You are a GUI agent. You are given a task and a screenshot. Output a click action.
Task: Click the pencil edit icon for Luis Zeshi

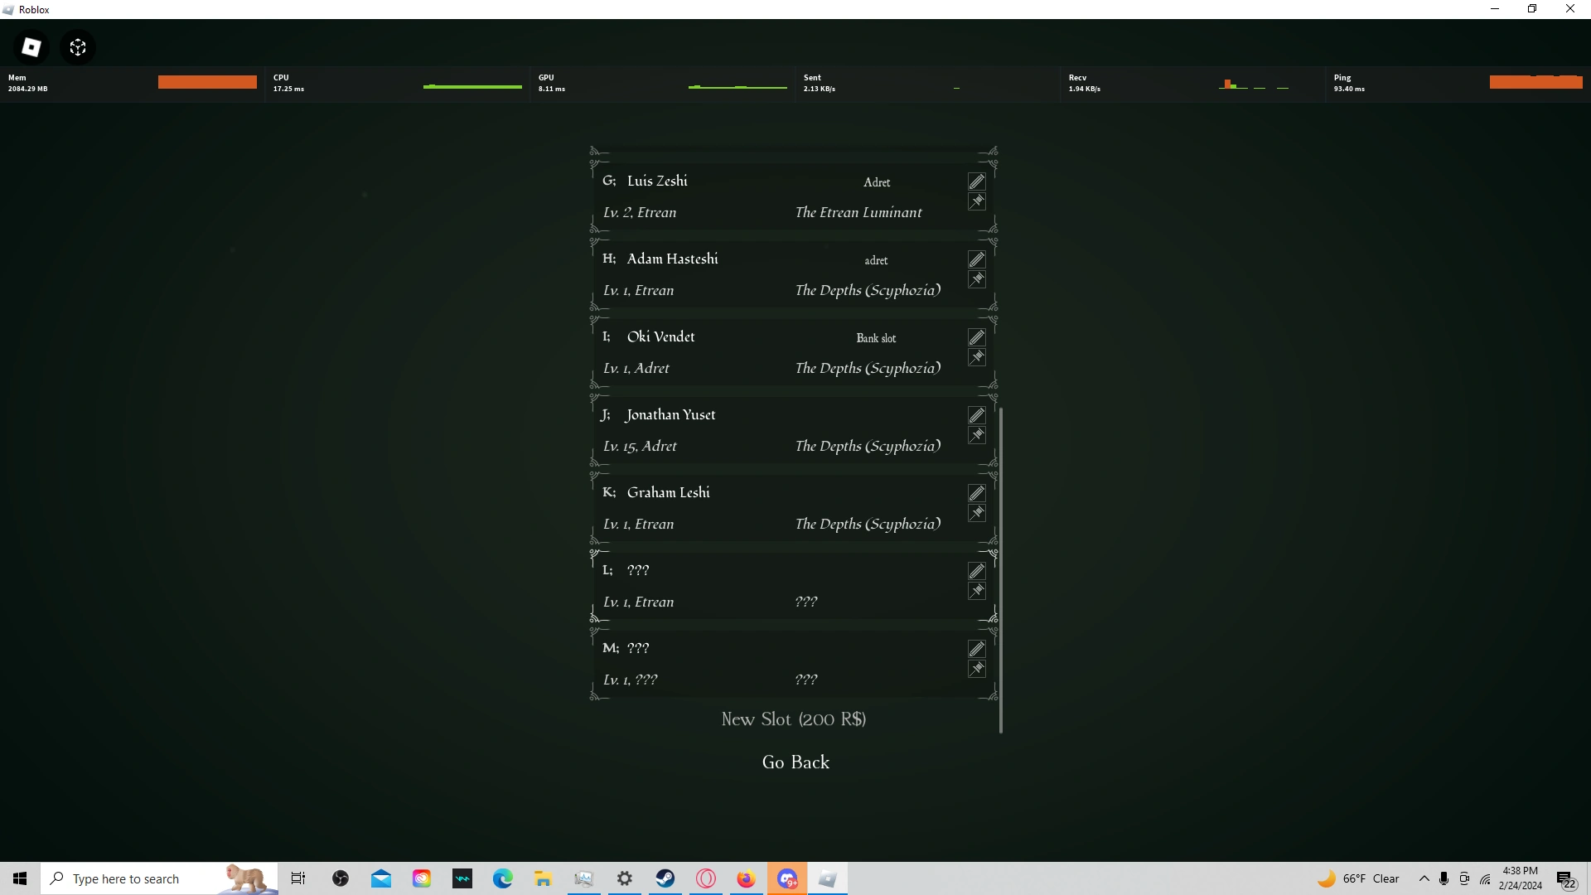click(977, 181)
